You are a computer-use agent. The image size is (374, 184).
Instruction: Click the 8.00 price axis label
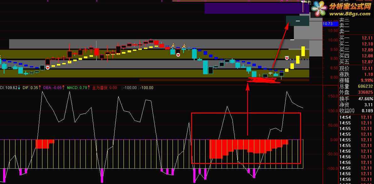point(333,77)
